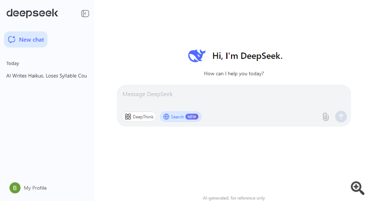The height and width of the screenshot is (201, 371).
Task: Focus the Message DeepSeek input field
Action: click(x=233, y=94)
